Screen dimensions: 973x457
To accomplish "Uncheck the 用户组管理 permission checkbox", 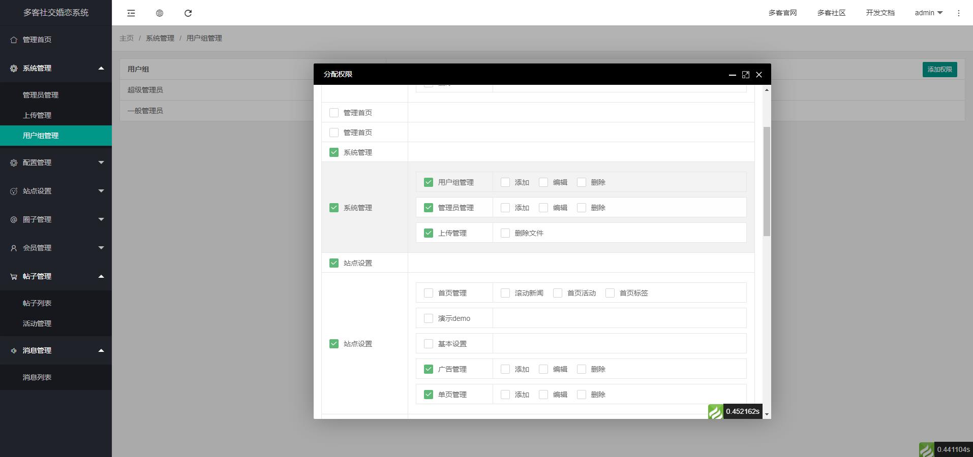I will [428, 182].
